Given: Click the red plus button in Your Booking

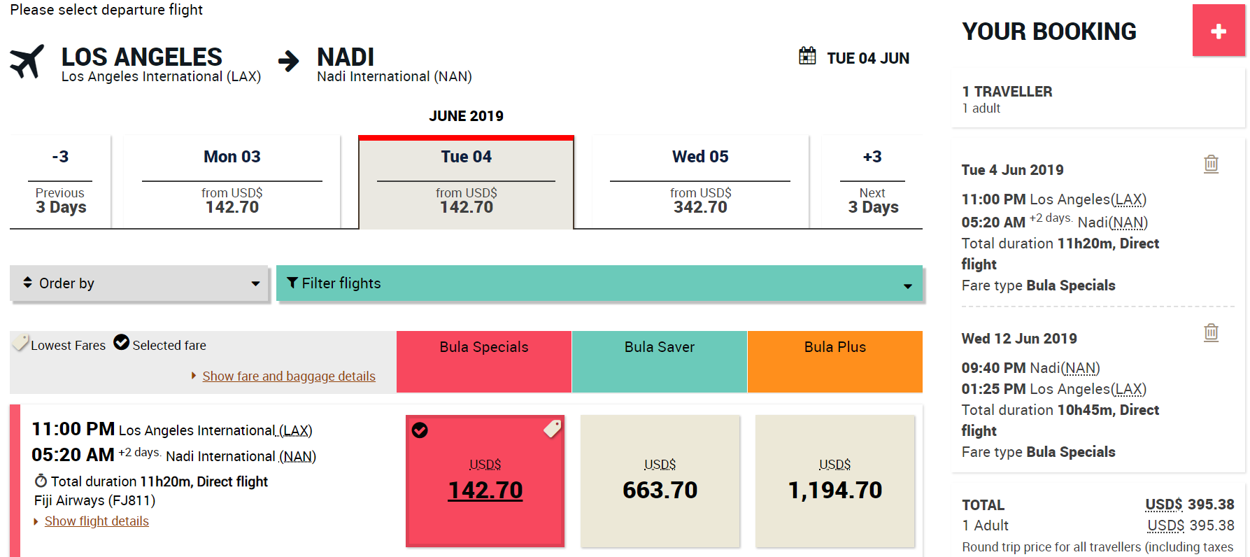Looking at the screenshot, I should click(1218, 31).
